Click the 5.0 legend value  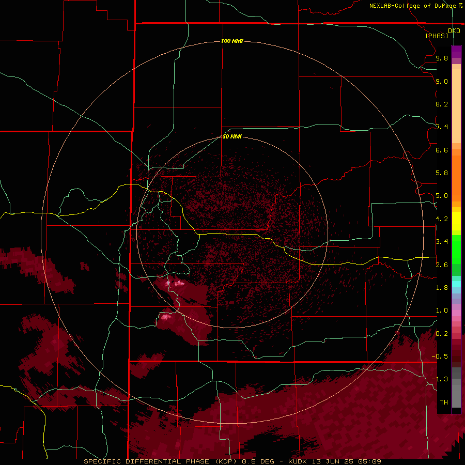point(442,196)
